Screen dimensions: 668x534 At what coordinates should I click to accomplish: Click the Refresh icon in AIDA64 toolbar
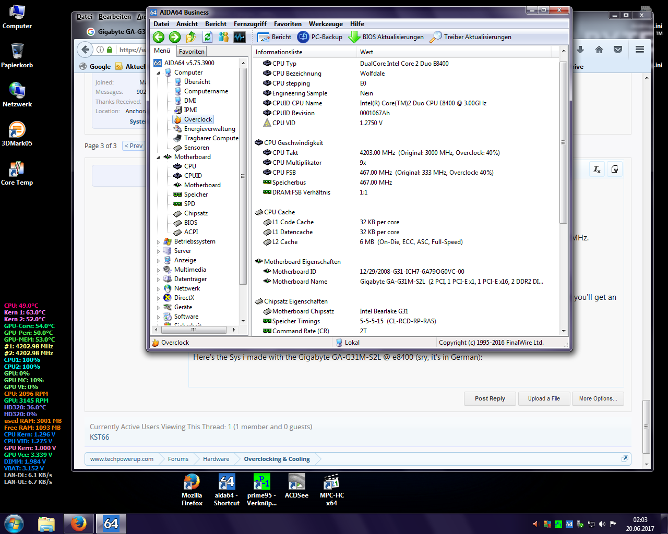click(x=207, y=37)
